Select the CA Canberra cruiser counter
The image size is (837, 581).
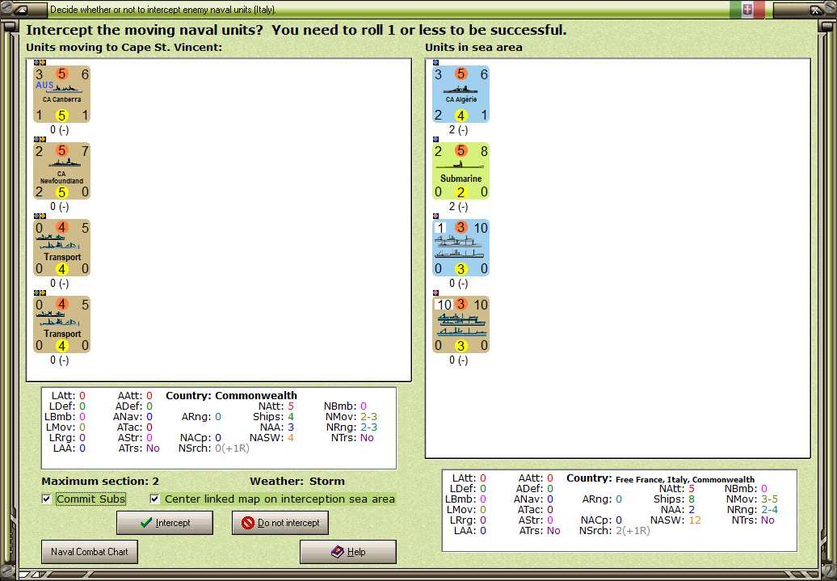click(62, 94)
